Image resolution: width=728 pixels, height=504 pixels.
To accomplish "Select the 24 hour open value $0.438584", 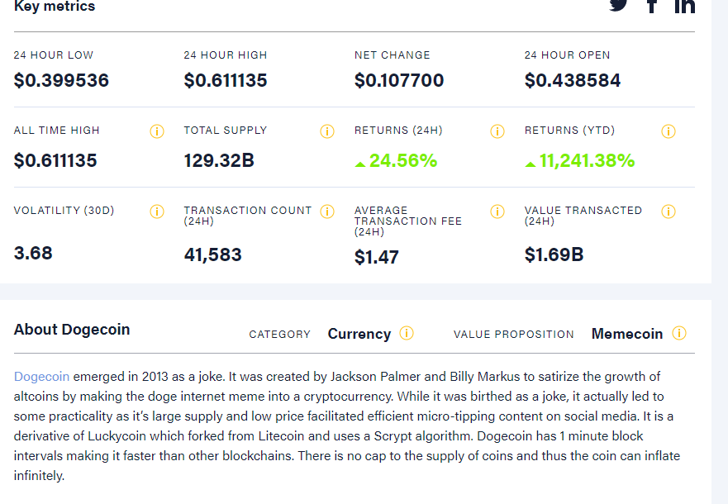I will coord(573,80).
